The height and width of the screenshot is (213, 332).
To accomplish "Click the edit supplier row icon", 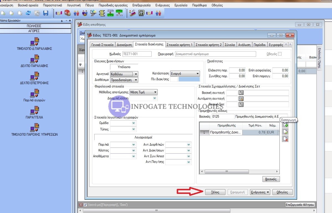I will [285, 132].
